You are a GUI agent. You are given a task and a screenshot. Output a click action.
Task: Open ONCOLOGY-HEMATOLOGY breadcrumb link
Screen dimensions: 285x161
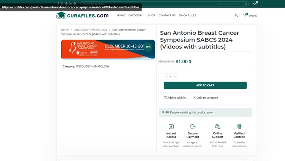(90, 30)
